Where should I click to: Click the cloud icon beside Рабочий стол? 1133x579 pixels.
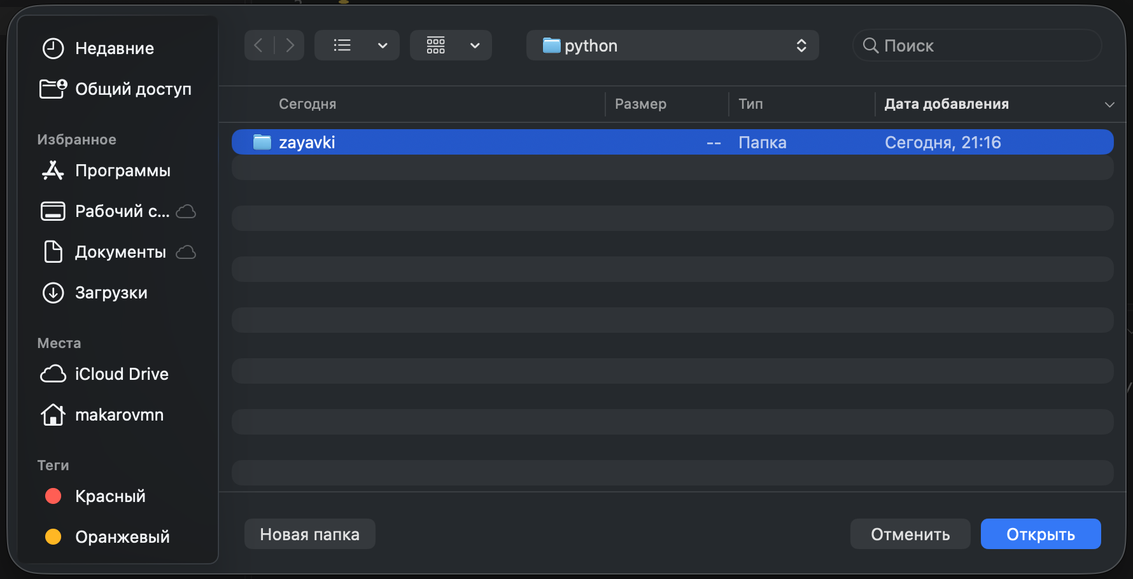pos(186,211)
